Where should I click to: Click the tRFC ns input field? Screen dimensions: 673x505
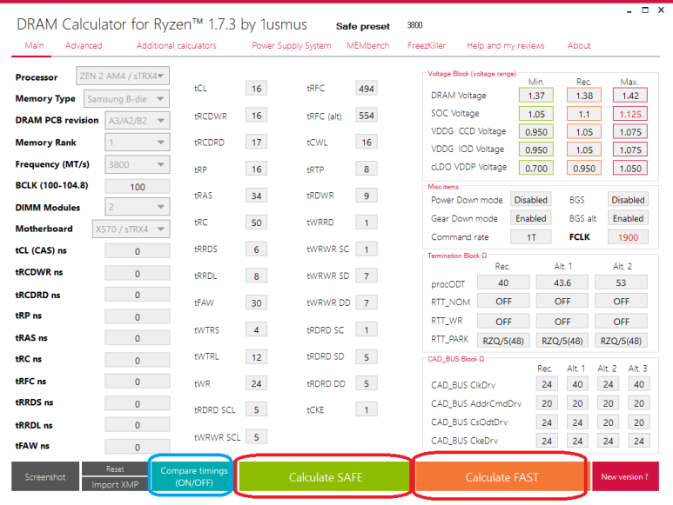pos(138,382)
